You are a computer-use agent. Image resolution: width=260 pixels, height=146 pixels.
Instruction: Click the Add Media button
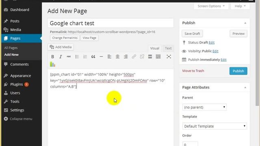[61, 47]
